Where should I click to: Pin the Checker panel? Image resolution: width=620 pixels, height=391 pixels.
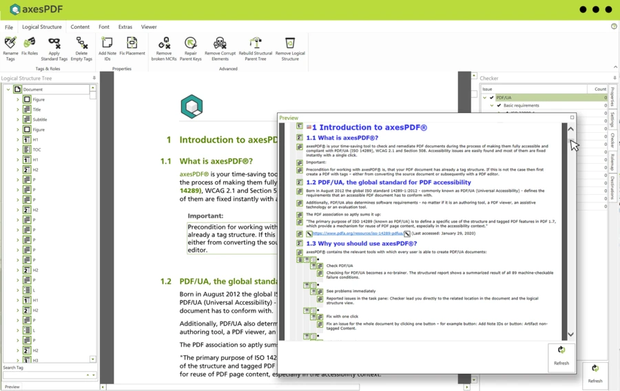tap(614, 78)
